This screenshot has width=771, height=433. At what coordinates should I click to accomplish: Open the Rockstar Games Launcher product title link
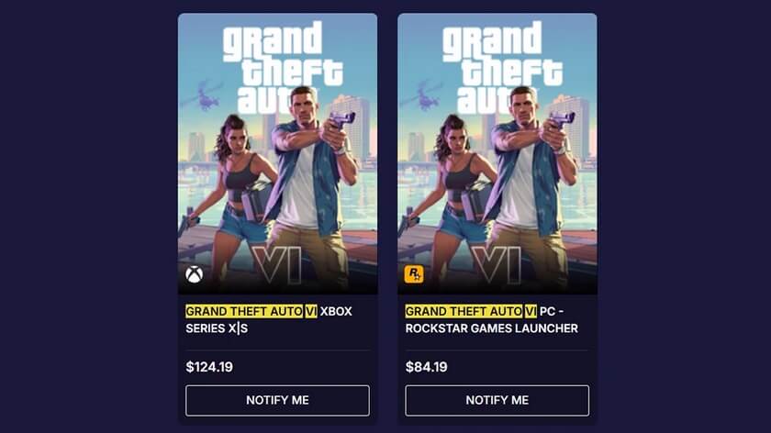pyautogui.click(x=492, y=319)
